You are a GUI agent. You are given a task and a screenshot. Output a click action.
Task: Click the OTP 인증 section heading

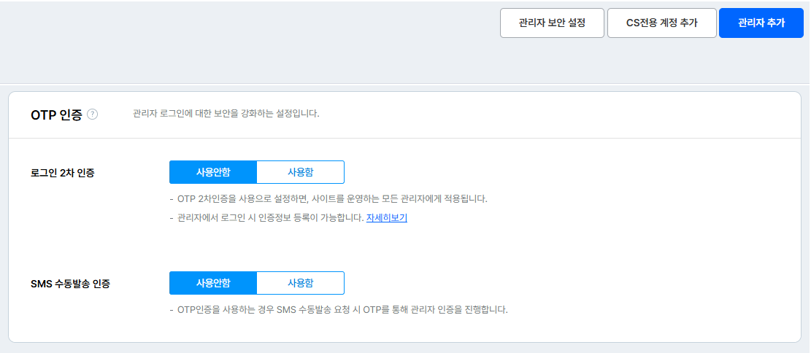[56, 115]
